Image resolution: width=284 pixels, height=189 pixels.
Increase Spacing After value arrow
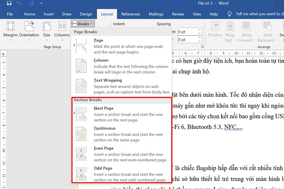point(200,38)
